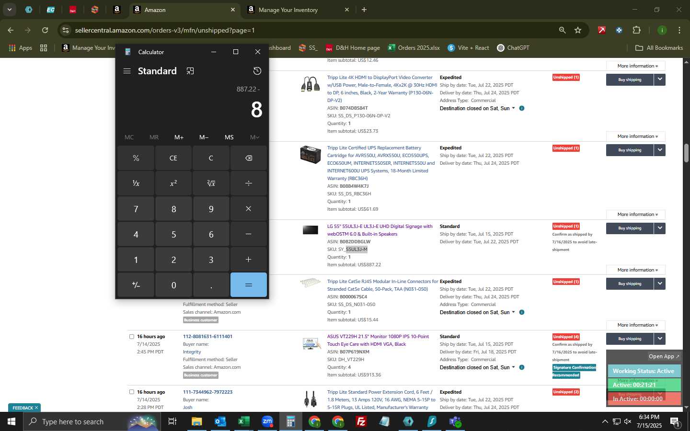690x431 pixels.
Task: Expand Buy shipping dropdown for ASUS VT229H monitor
Action: pos(660,339)
